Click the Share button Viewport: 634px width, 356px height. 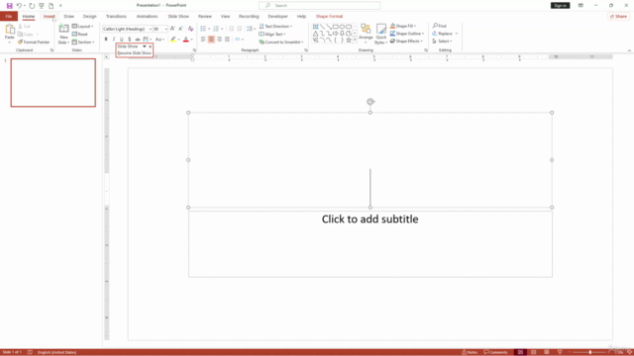point(618,16)
